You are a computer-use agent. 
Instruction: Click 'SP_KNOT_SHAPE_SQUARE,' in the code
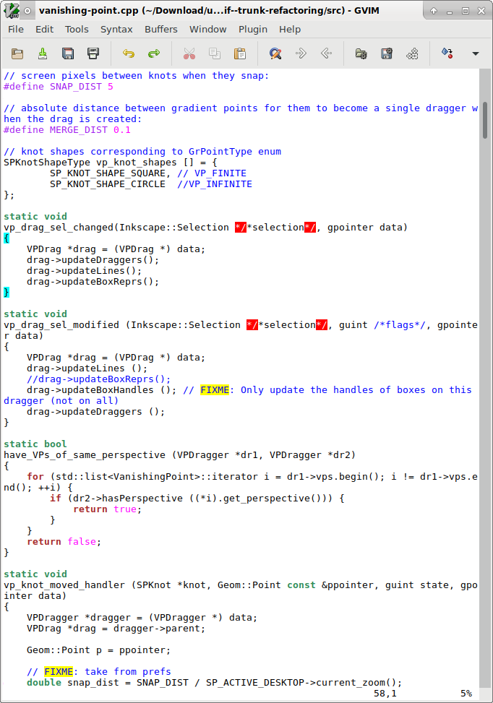pos(110,173)
